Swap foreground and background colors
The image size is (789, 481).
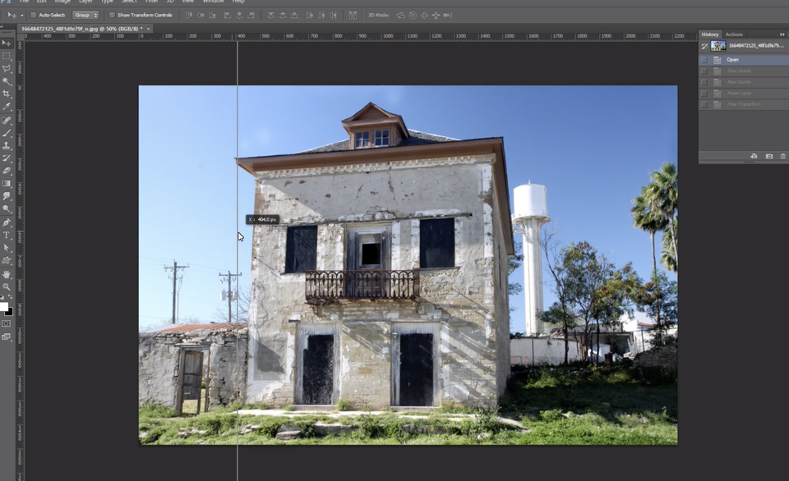tap(10, 297)
